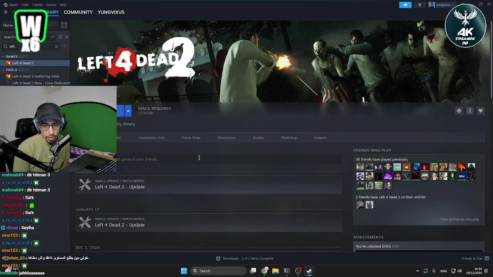Open the notifications bell
493x277 pixels.
click(420, 5)
